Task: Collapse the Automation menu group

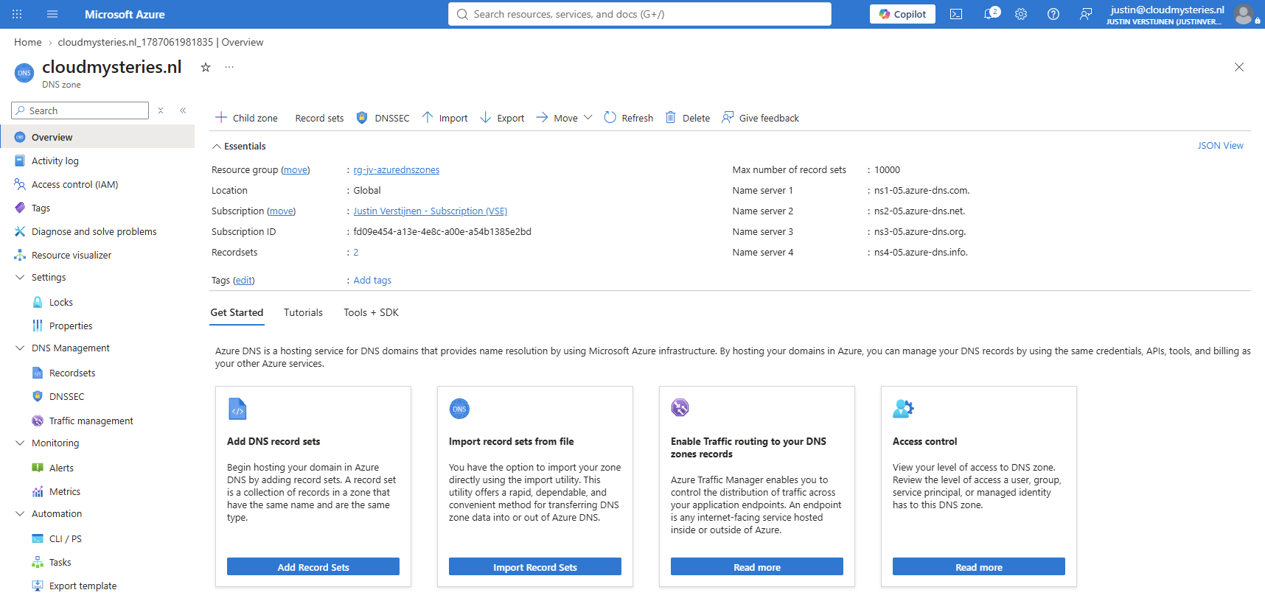Action: (20, 514)
